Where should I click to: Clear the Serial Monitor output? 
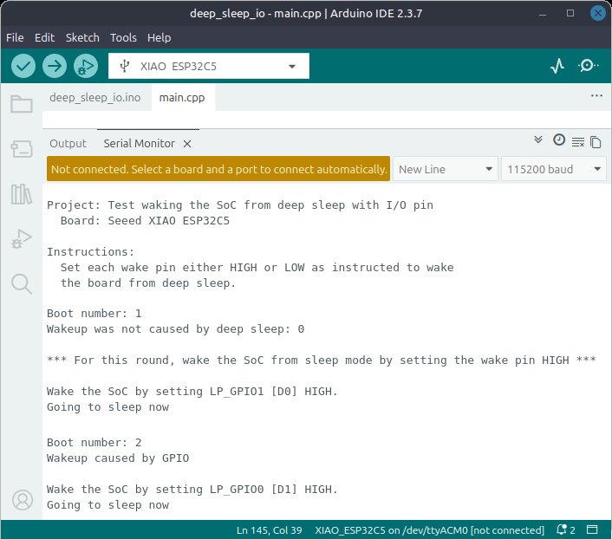578,142
